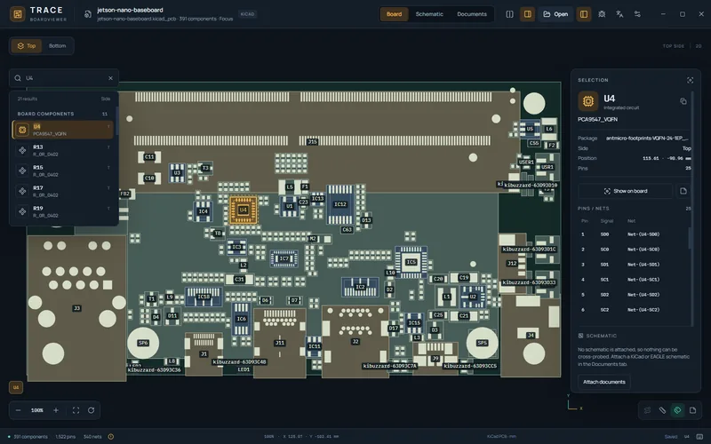Click the 340 nets status text
The height and width of the screenshot is (444, 711).
(92, 437)
